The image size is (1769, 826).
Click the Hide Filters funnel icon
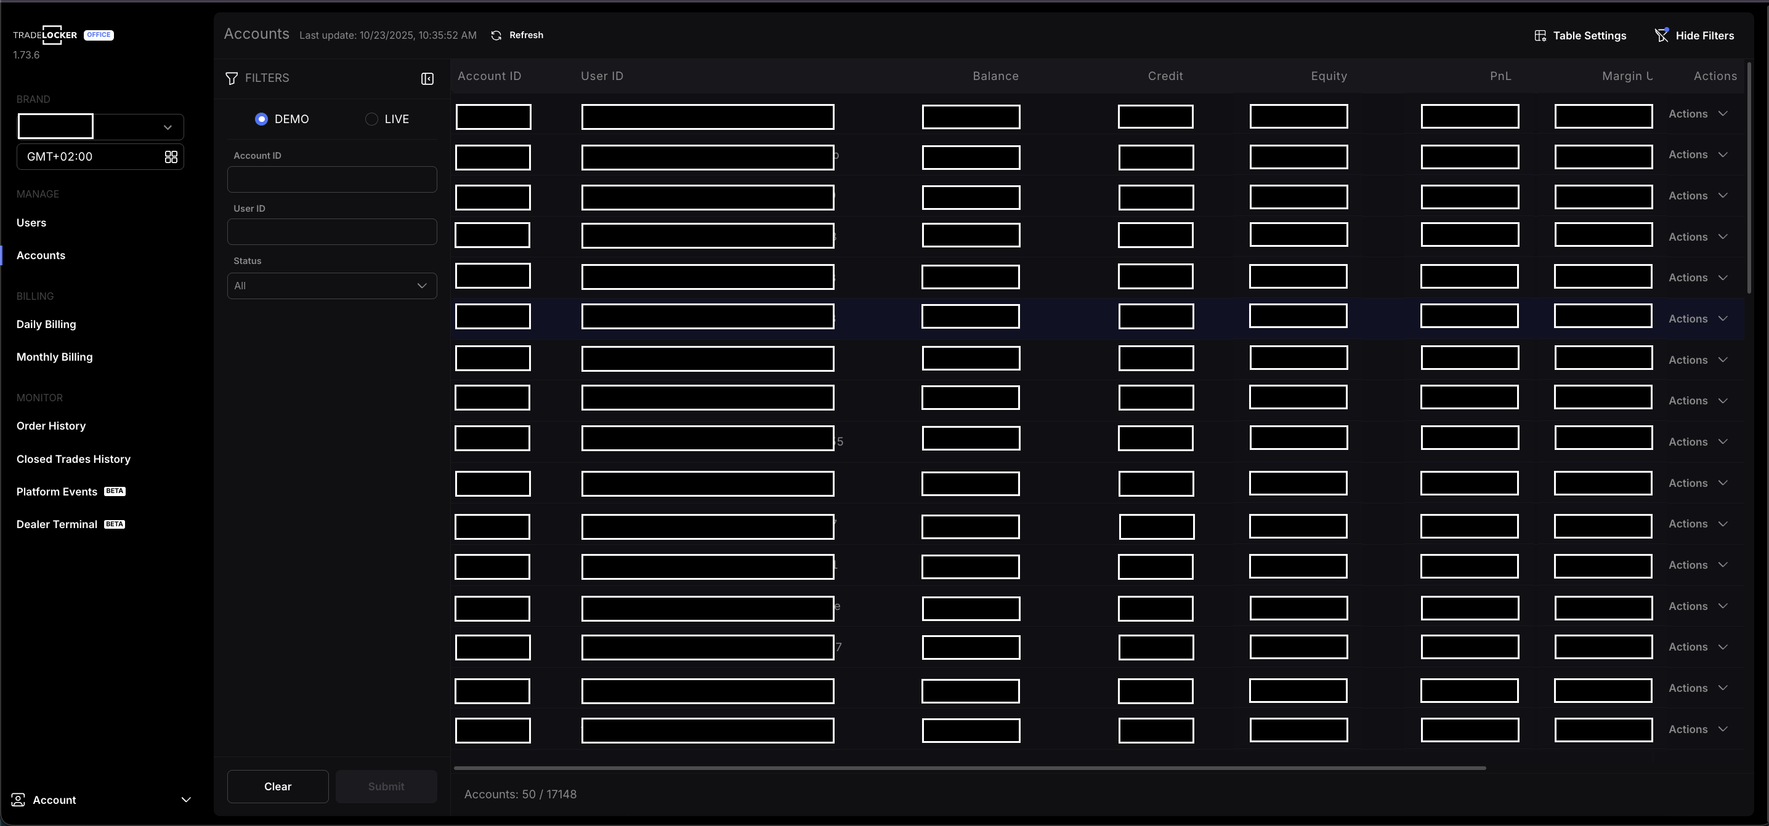coord(1661,35)
